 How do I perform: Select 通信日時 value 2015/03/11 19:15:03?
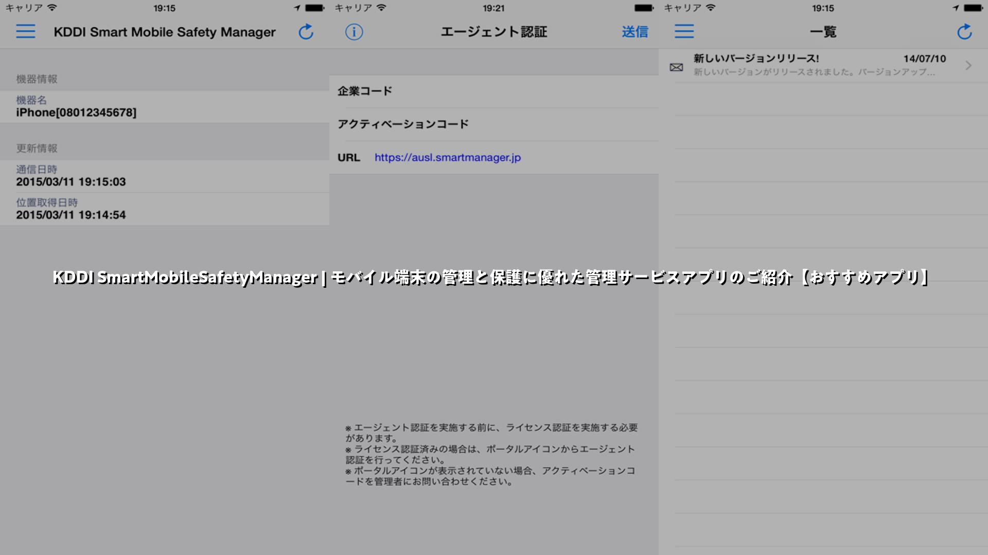coord(71,182)
